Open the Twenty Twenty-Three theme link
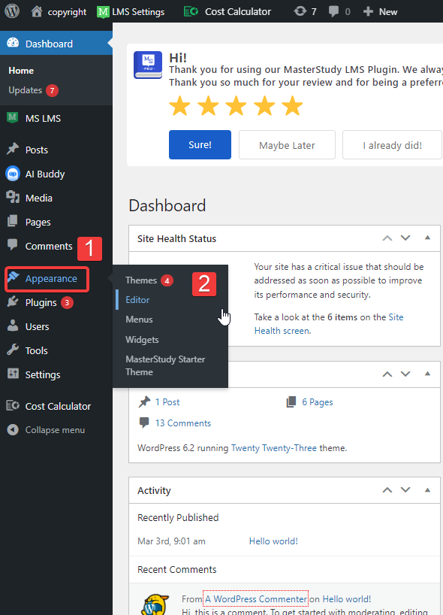443x615 pixels. [x=274, y=448]
